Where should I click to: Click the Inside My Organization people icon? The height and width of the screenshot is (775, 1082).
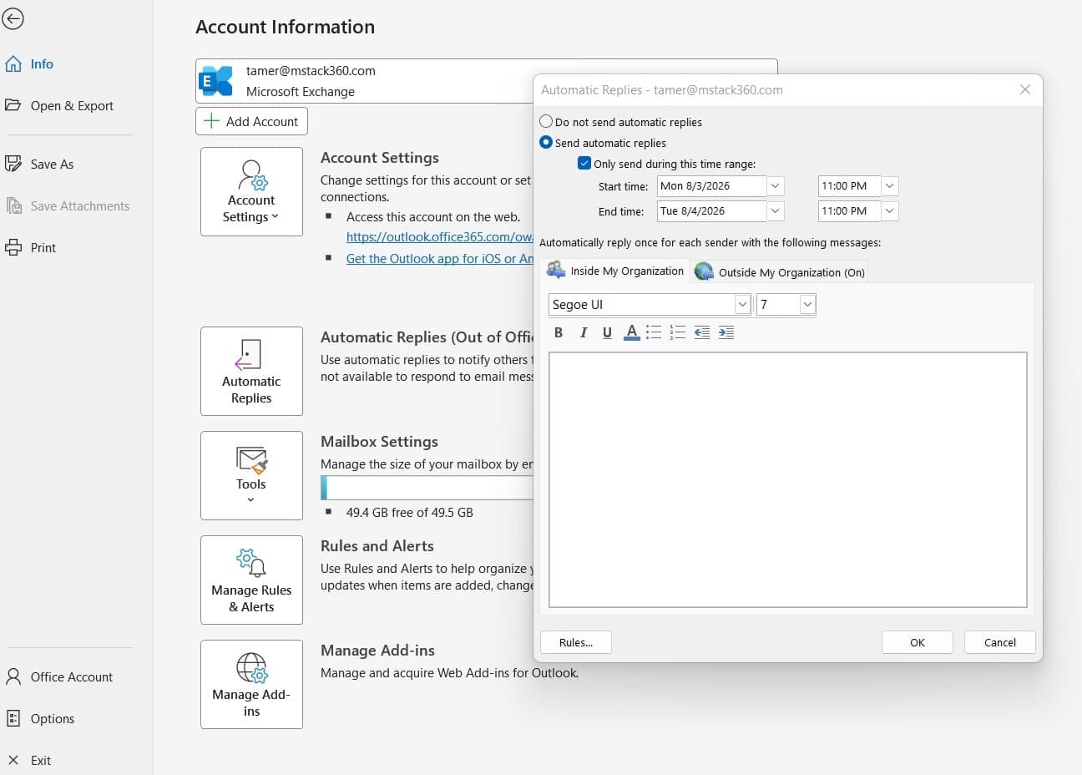point(556,270)
